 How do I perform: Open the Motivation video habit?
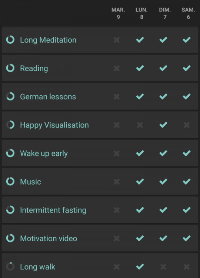point(49,238)
